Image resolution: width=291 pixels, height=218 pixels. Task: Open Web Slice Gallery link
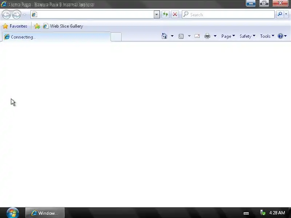coord(63,26)
